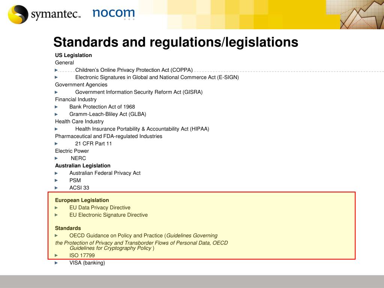Screen dimensions: 384x288
Task: Select 'EU Data Privacy Directive'
Action: click(x=100, y=208)
